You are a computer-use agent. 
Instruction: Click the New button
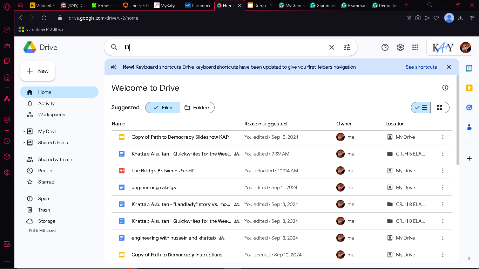(38, 71)
